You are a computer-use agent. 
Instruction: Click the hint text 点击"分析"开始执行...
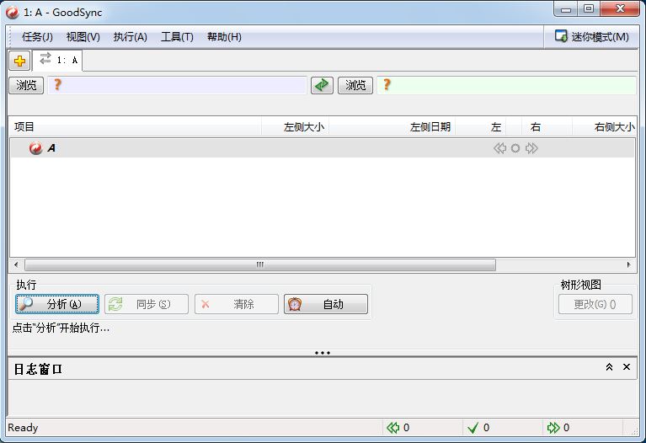point(61,328)
